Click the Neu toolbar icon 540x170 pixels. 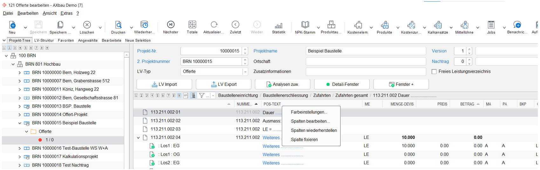point(12,25)
